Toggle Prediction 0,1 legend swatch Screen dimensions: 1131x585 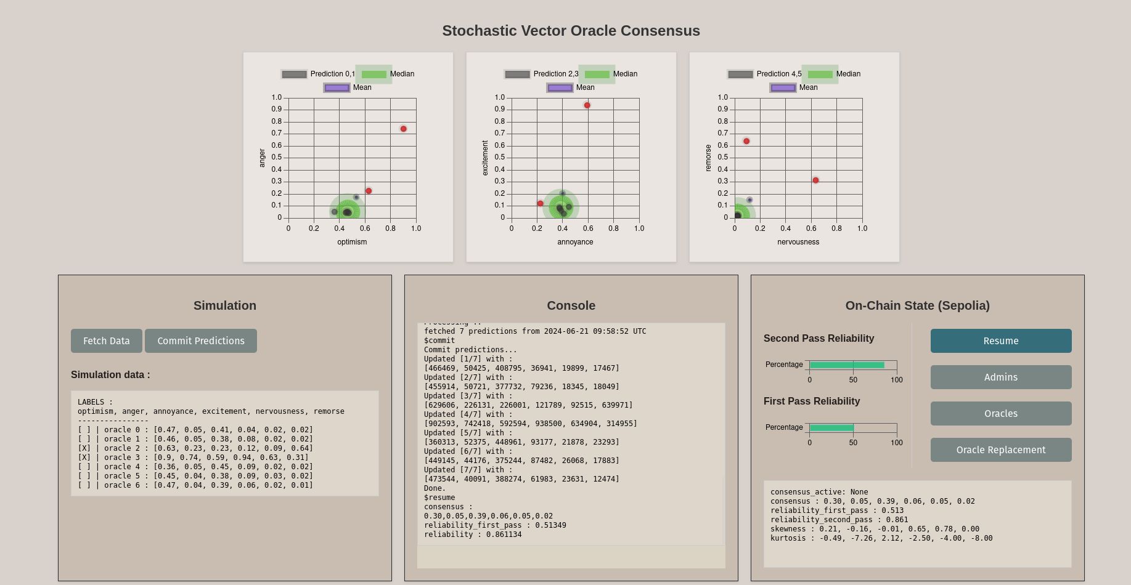tap(294, 74)
